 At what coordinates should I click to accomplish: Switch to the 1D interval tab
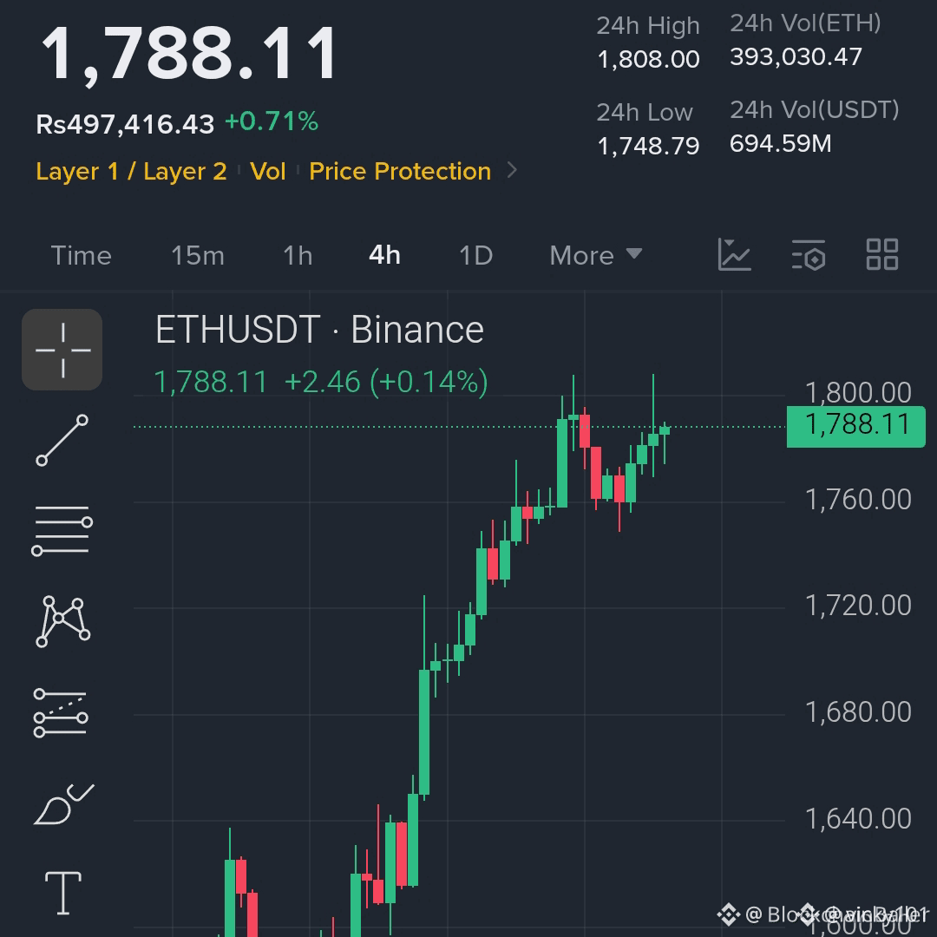tap(475, 256)
